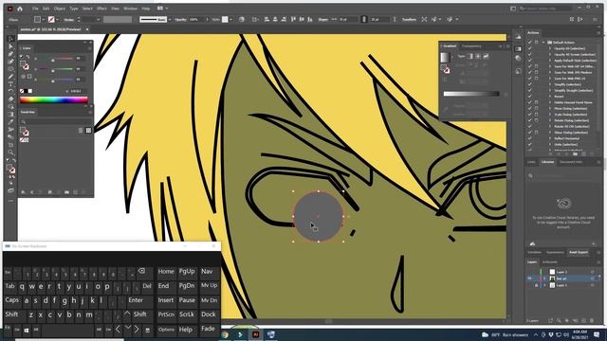Image resolution: width=607 pixels, height=341 pixels.
Task: Click Fade key on On-Screen Keyboard
Action: (209, 329)
